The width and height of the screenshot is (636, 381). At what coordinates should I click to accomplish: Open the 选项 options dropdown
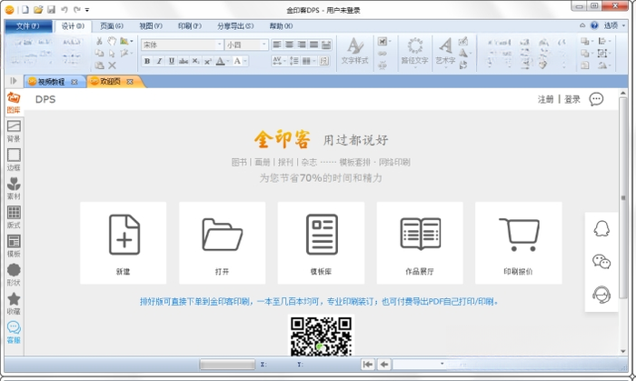click(614, 25)
